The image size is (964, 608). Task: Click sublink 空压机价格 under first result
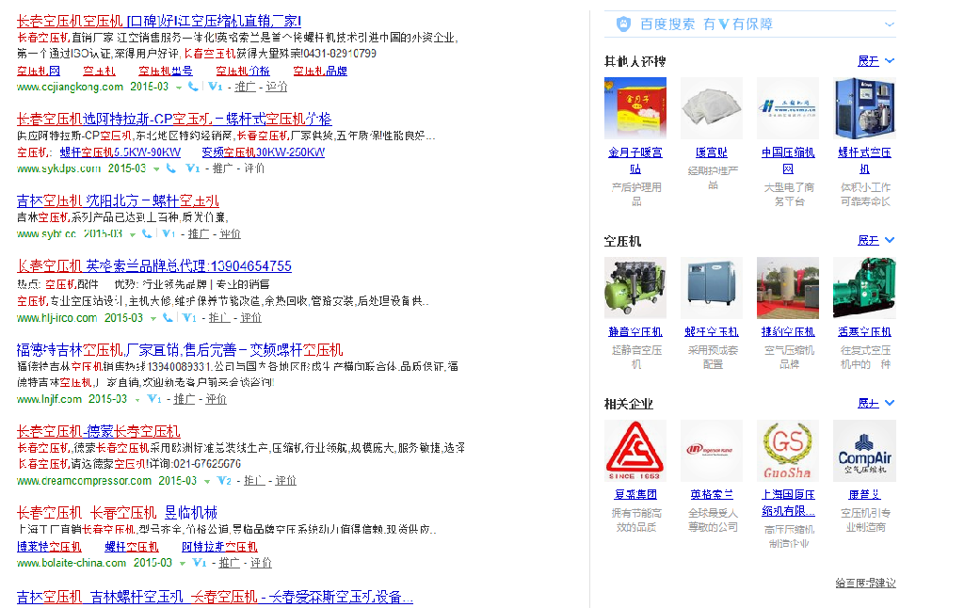(243, 71)
